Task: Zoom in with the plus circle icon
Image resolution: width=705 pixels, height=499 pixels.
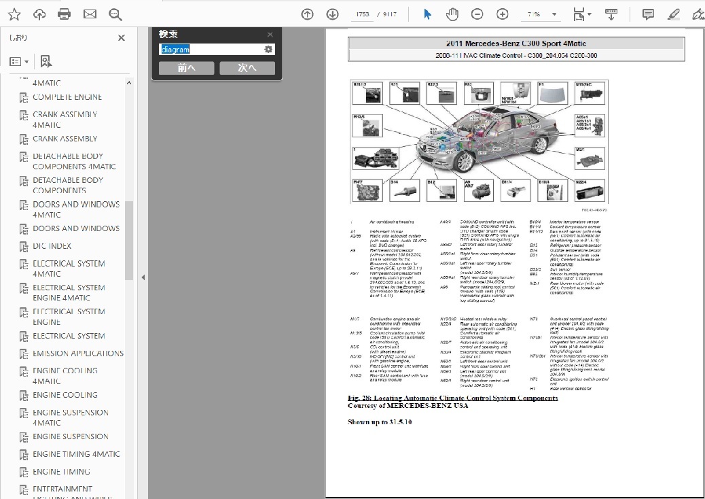Action: (502, 14)
